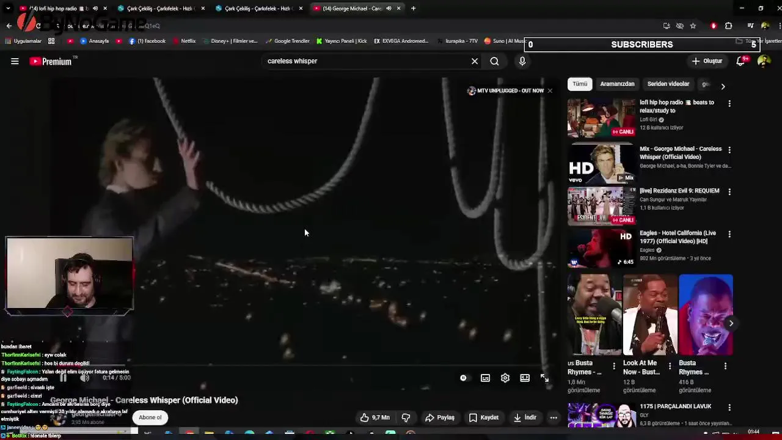Open the Disney+ | Filmler bookmark link
Image resolution: width=782 pixels, height=440 pixels.
(230, 41)
